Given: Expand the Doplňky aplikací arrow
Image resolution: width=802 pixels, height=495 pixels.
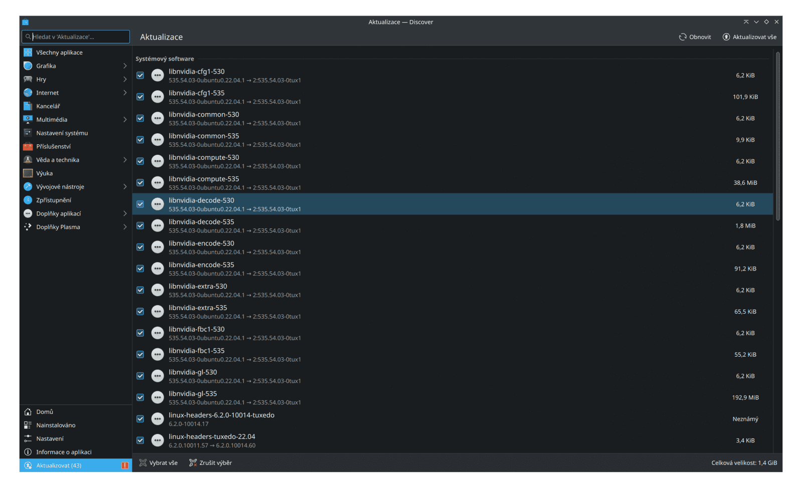Looking at the screenshot, I should pos(125,213).
